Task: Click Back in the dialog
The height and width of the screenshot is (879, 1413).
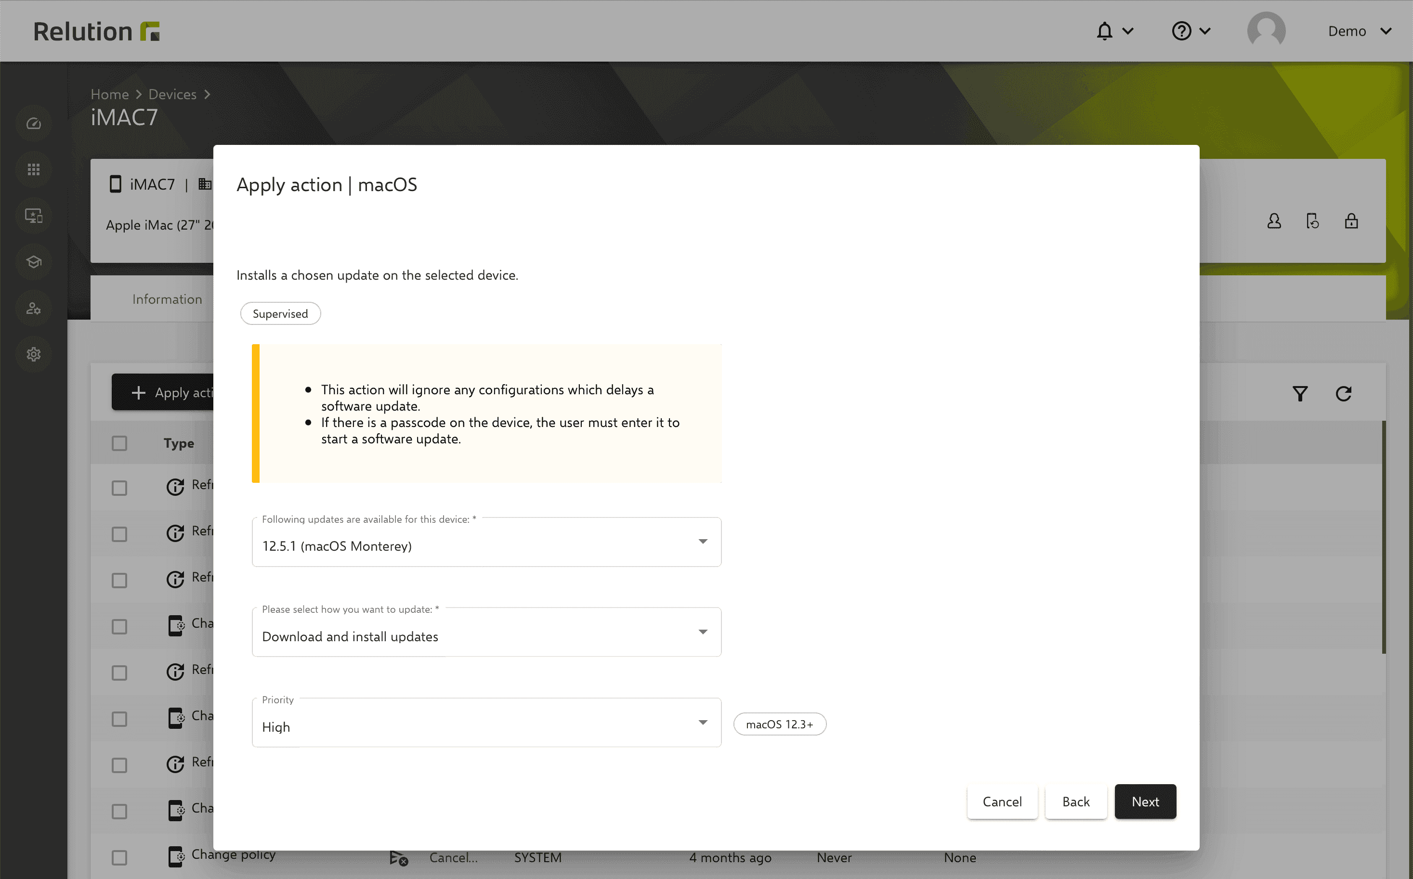Action: 1076,801
